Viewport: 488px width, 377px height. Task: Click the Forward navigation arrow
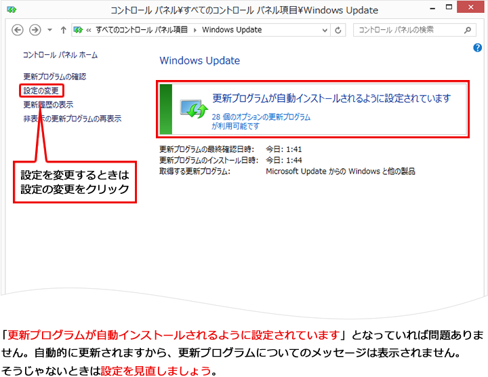click(35, 31)
